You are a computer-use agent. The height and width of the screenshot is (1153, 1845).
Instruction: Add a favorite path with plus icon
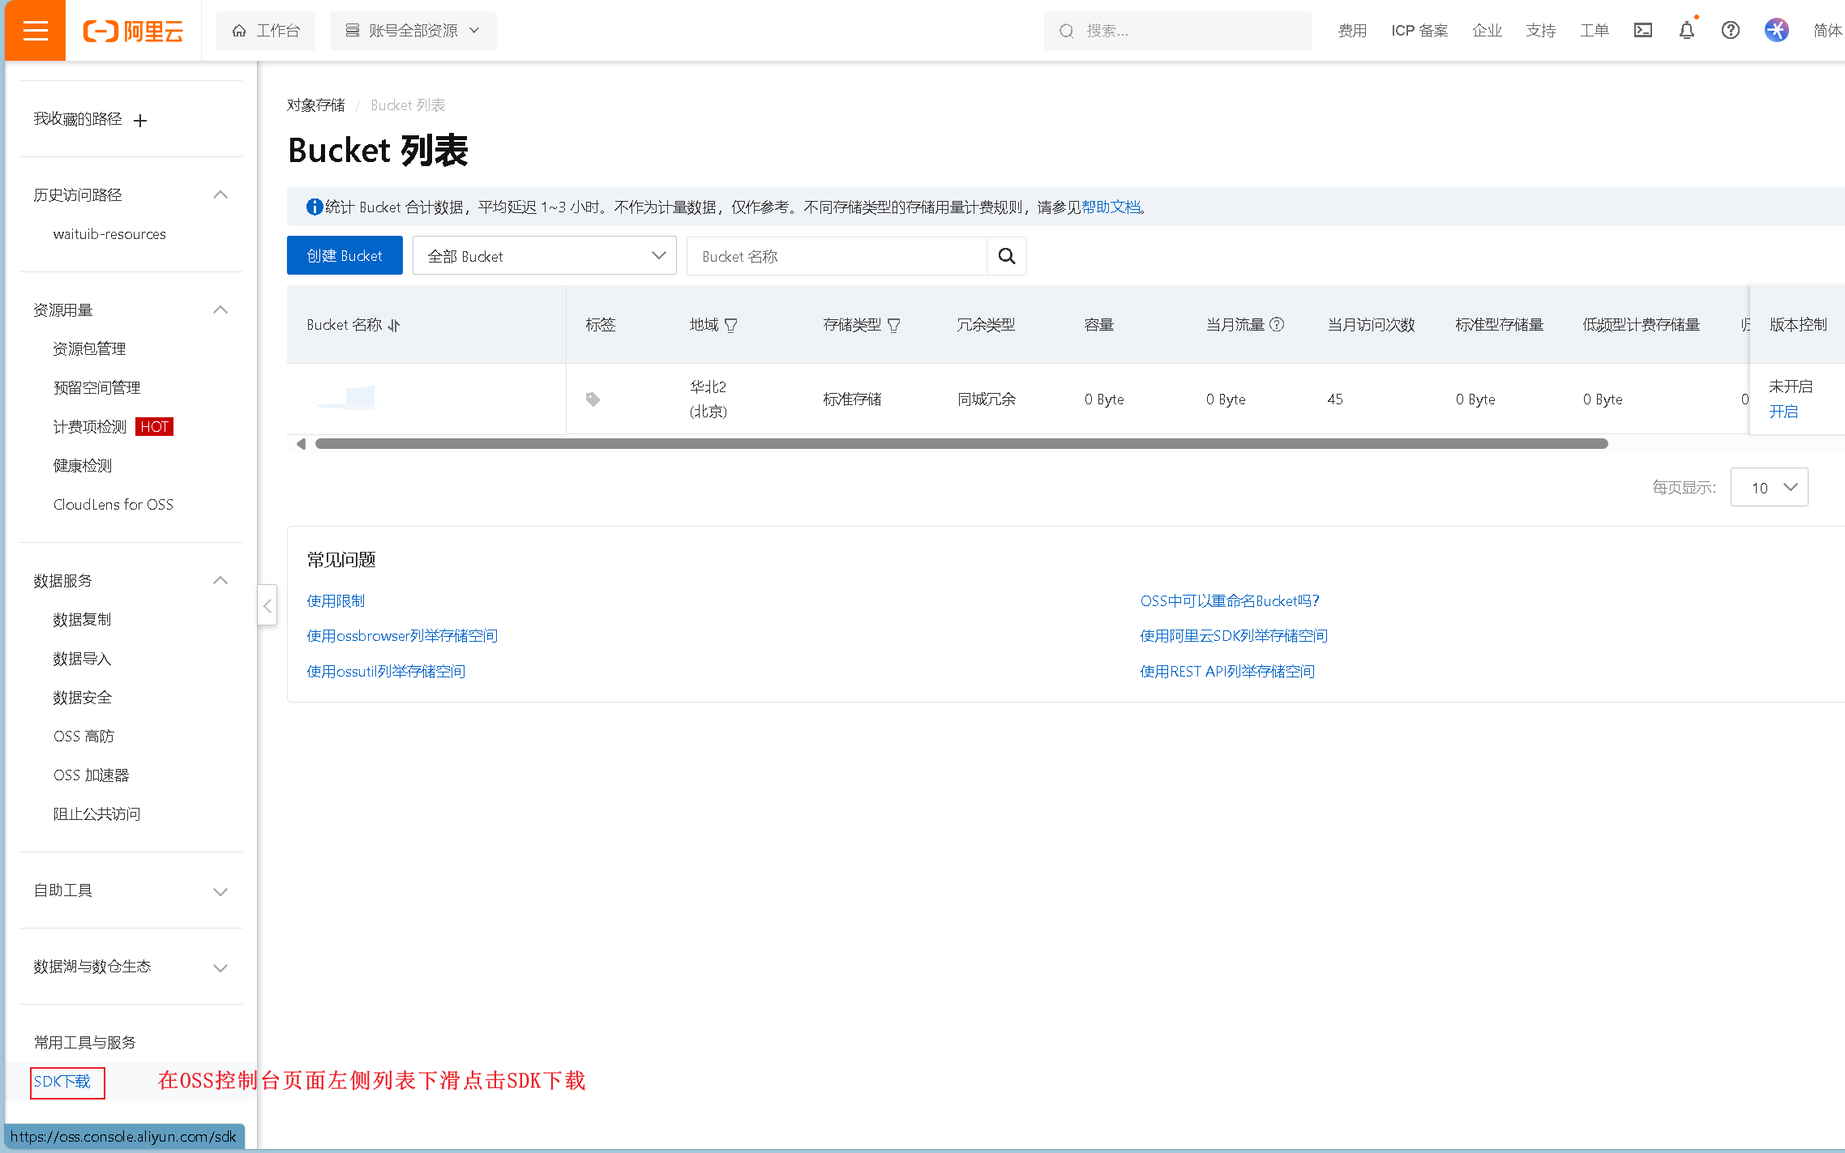(140, 121)
